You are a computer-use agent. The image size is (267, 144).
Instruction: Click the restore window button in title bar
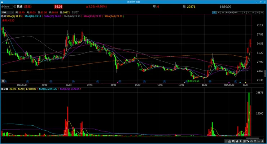[x=261, y=2]
